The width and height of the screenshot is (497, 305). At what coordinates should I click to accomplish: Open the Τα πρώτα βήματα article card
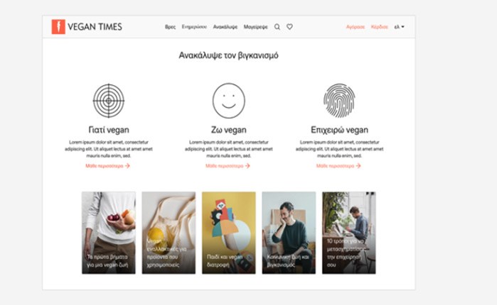[108, 233]
